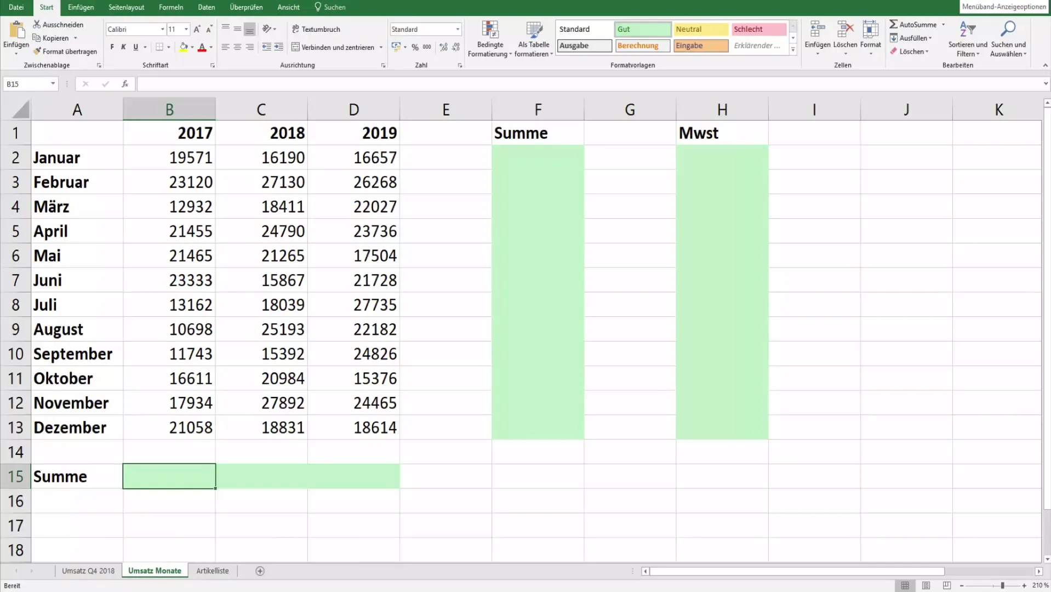
Task: Apply fill color bucket
Action: (x=184, y=47)
